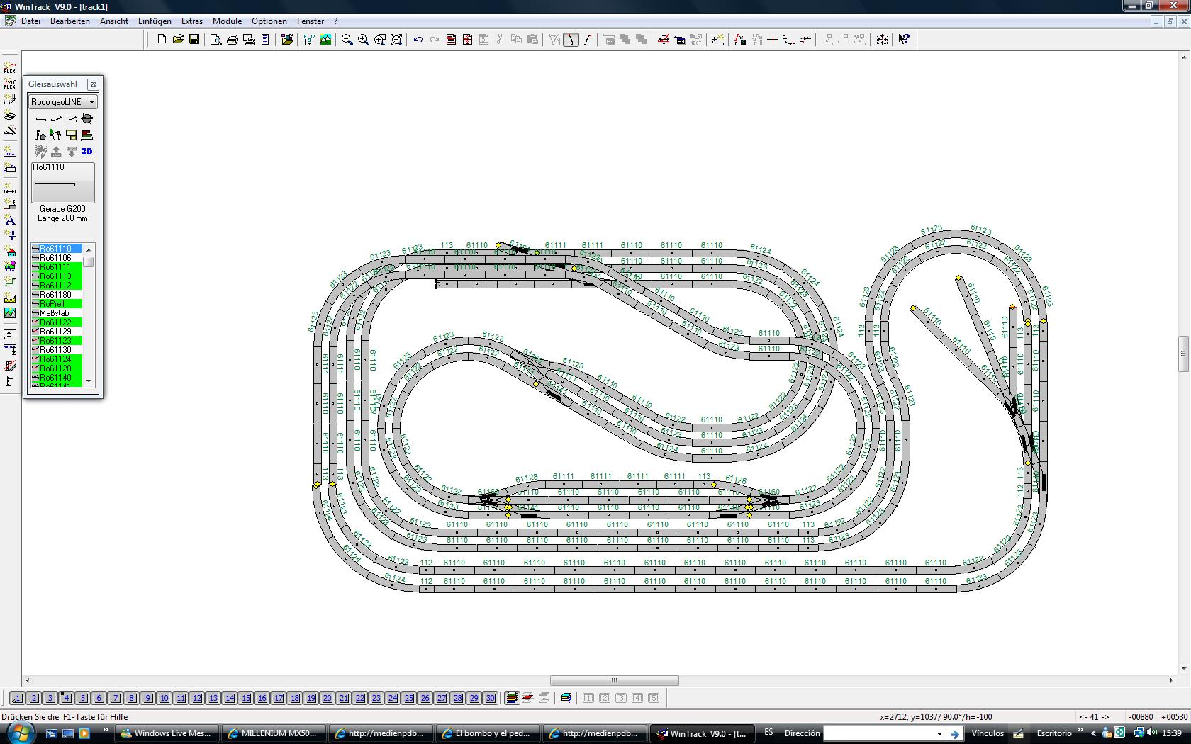Click the Dirección address input field

[878, 734]
